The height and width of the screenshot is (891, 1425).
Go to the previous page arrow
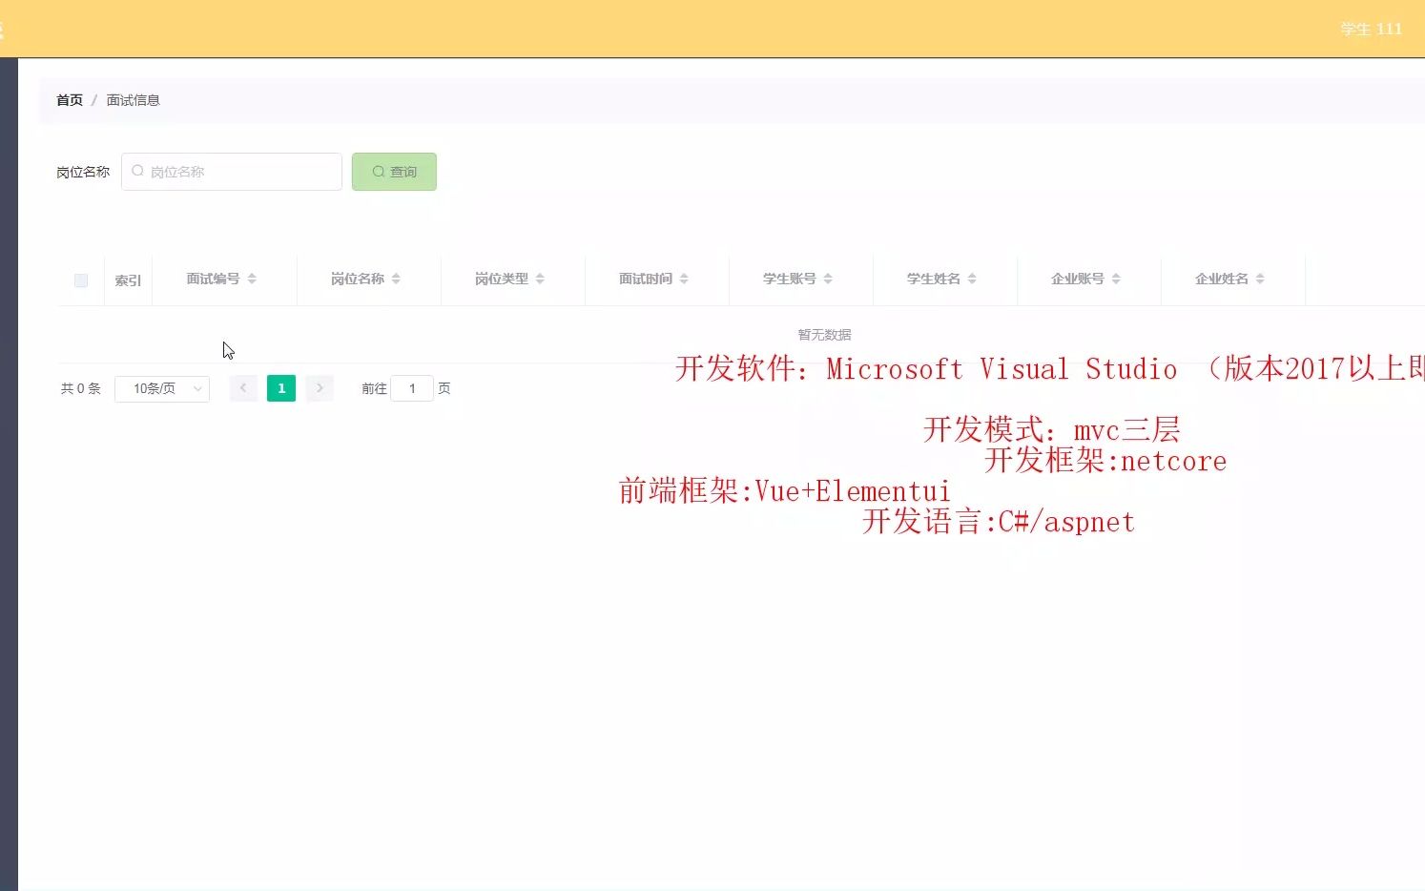pyautogui.click(x=243, y=388)
